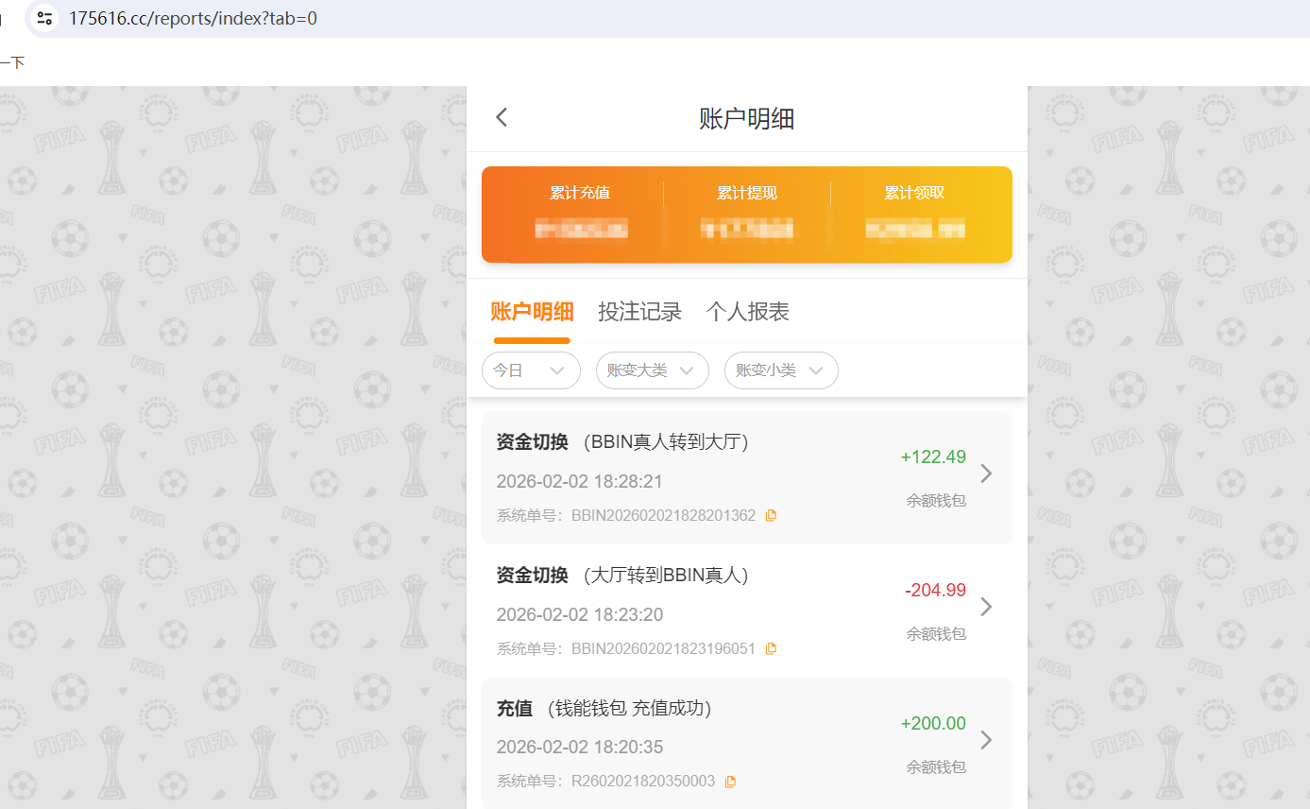Expand the 账变小类 subcategory dropdown
Viewport: 1310px width, 809px height.
[781, 370]
